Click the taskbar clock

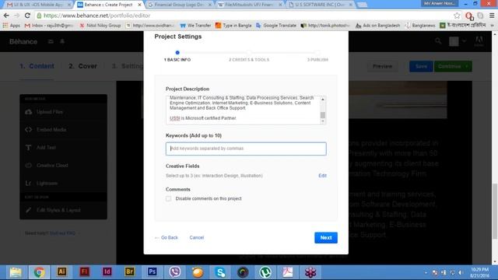[480, 272]
